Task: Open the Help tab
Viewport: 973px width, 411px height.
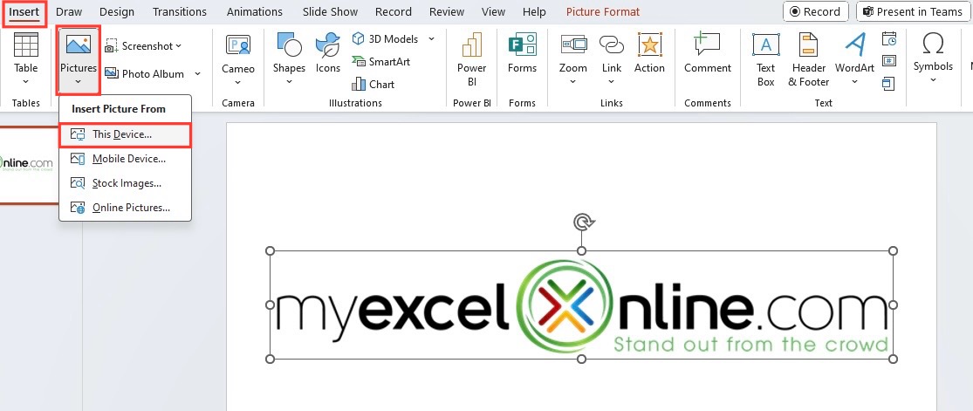Action: coord(534,12)
